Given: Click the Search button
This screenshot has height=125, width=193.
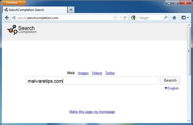Looking at the screenshot, I should (170, 80).
